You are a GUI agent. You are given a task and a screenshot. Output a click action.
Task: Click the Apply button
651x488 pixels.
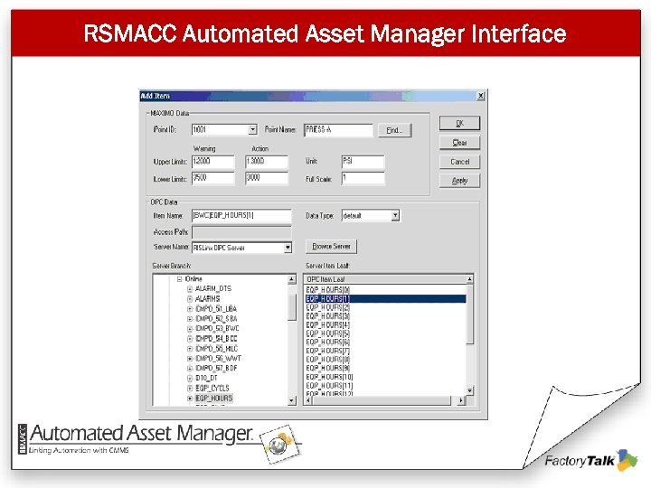(459, 181)
